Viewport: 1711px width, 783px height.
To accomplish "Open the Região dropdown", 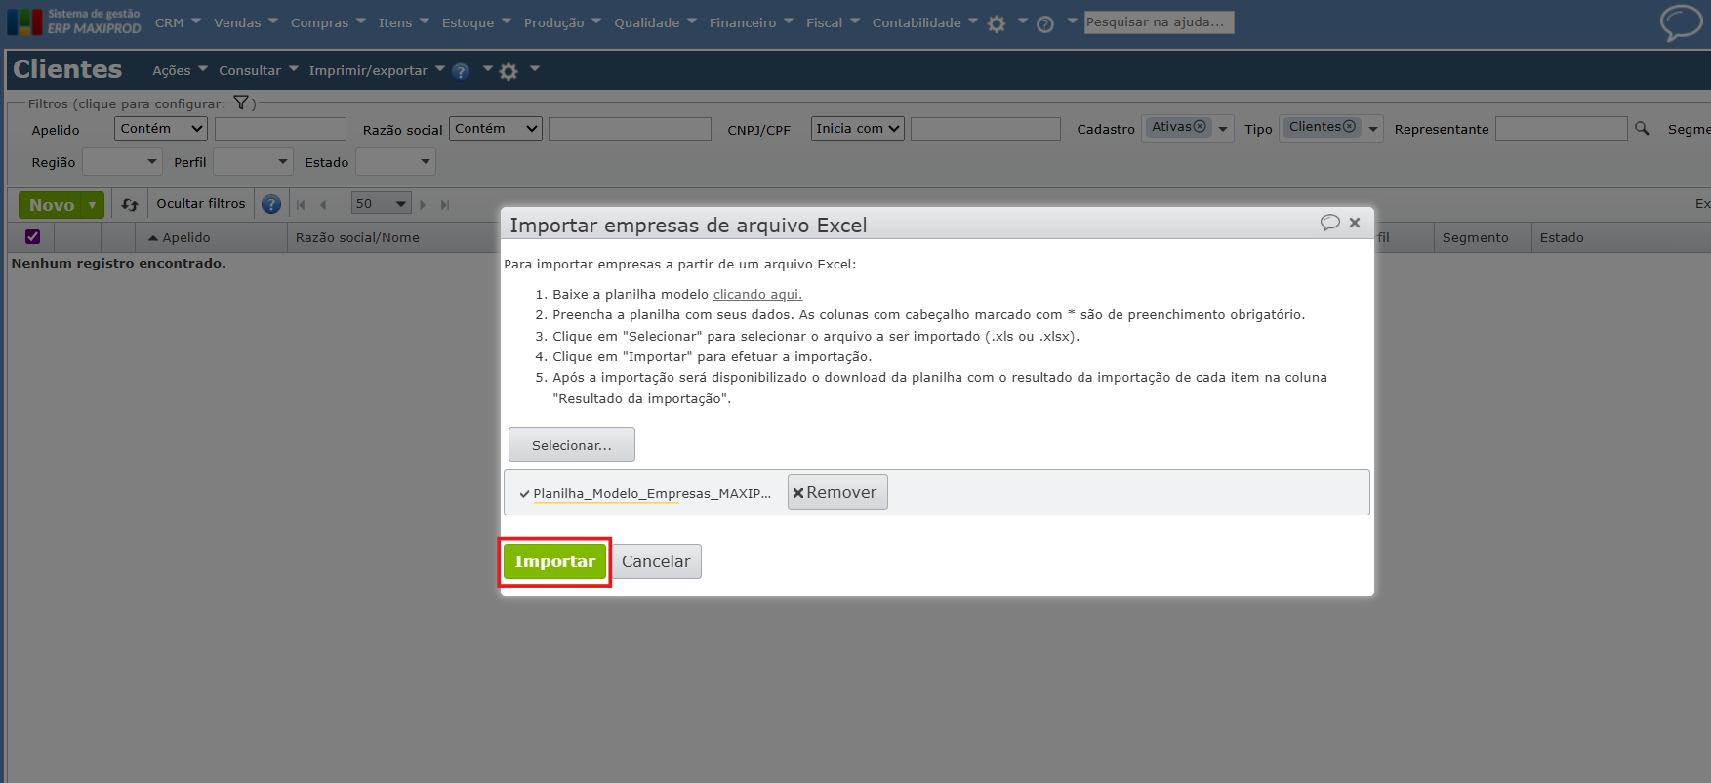I will (122, 162).
